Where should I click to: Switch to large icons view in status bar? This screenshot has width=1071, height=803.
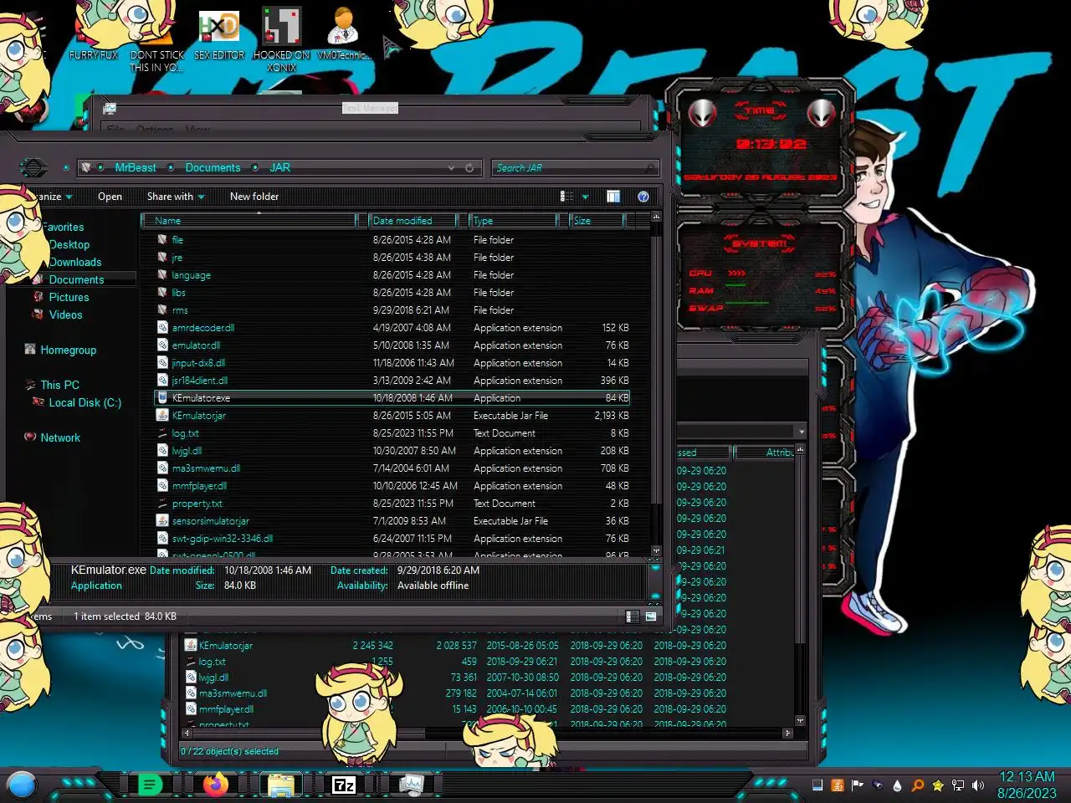[x=651, y=616]
